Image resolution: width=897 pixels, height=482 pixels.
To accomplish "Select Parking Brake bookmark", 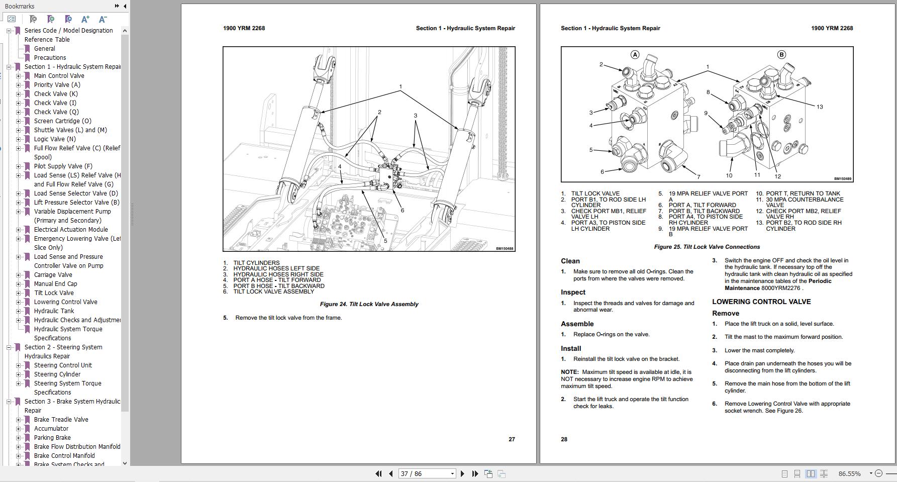I will point(52,438).
